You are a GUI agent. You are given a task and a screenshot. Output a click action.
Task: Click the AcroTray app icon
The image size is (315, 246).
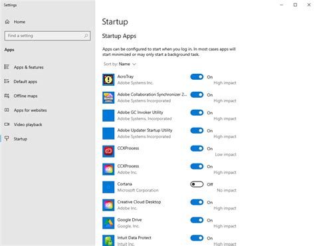[x=108, y=80]
